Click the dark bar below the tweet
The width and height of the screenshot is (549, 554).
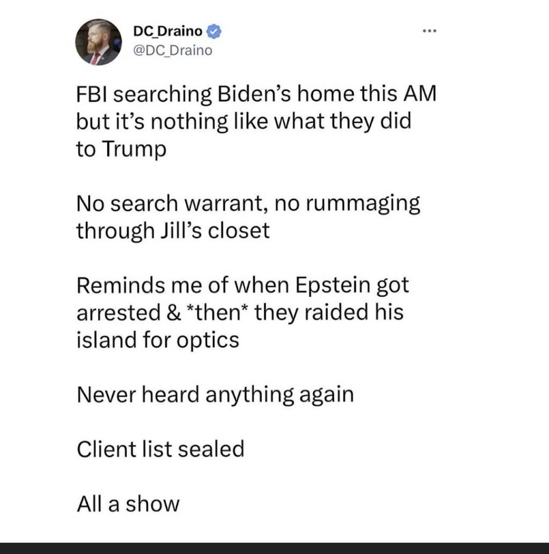click(274, 548)
